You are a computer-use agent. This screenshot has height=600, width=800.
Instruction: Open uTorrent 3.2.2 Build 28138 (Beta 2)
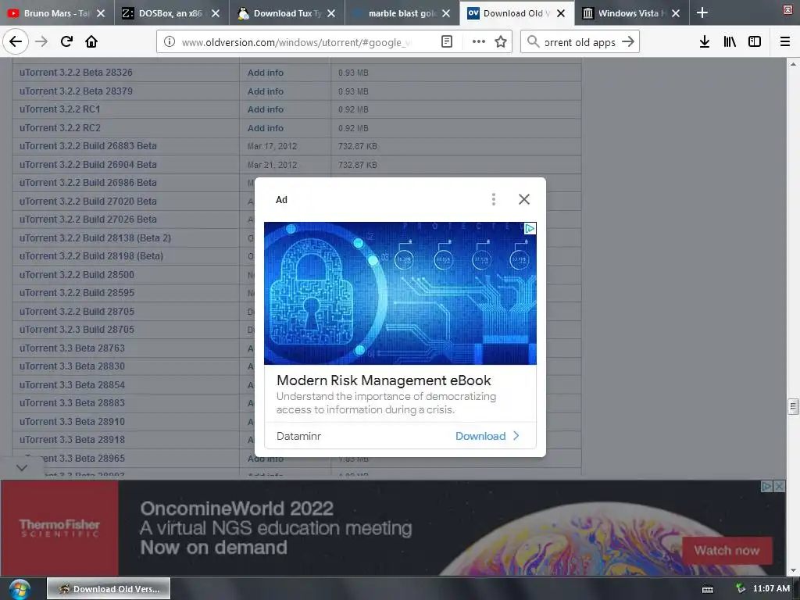pos(95,237)
